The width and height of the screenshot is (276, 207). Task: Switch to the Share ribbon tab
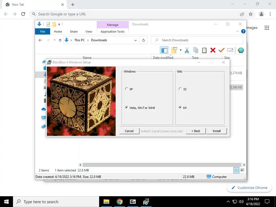click(74, 32)
